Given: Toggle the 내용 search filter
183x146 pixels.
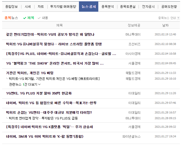Looking at the screenshot, I should pyautogui.click(x=43, y=18).
